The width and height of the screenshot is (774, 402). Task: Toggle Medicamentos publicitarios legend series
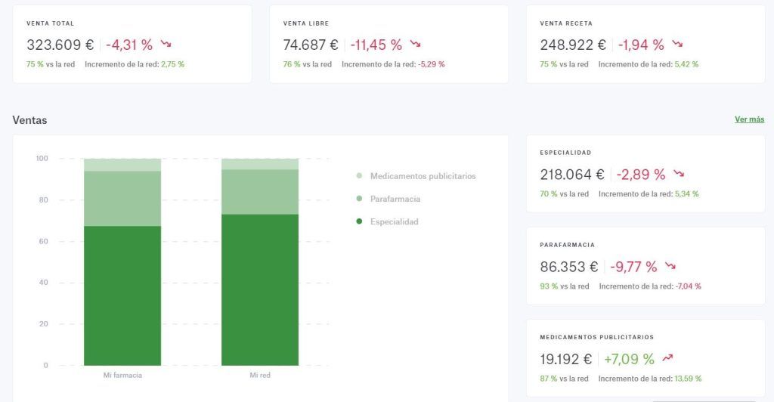point(416,176)
